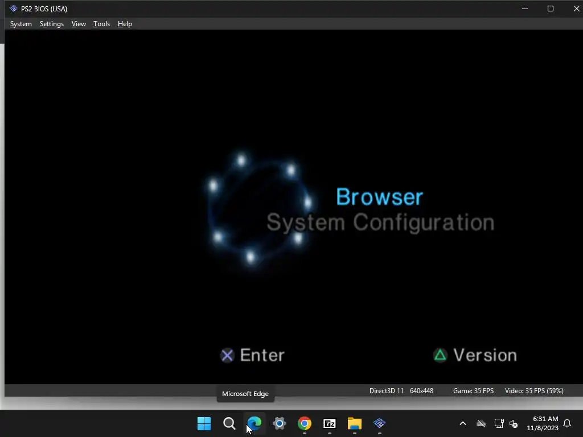Screen dimensions: 583x437
Task: Open File Explorer from taskbar
Action: pos(354,423)
